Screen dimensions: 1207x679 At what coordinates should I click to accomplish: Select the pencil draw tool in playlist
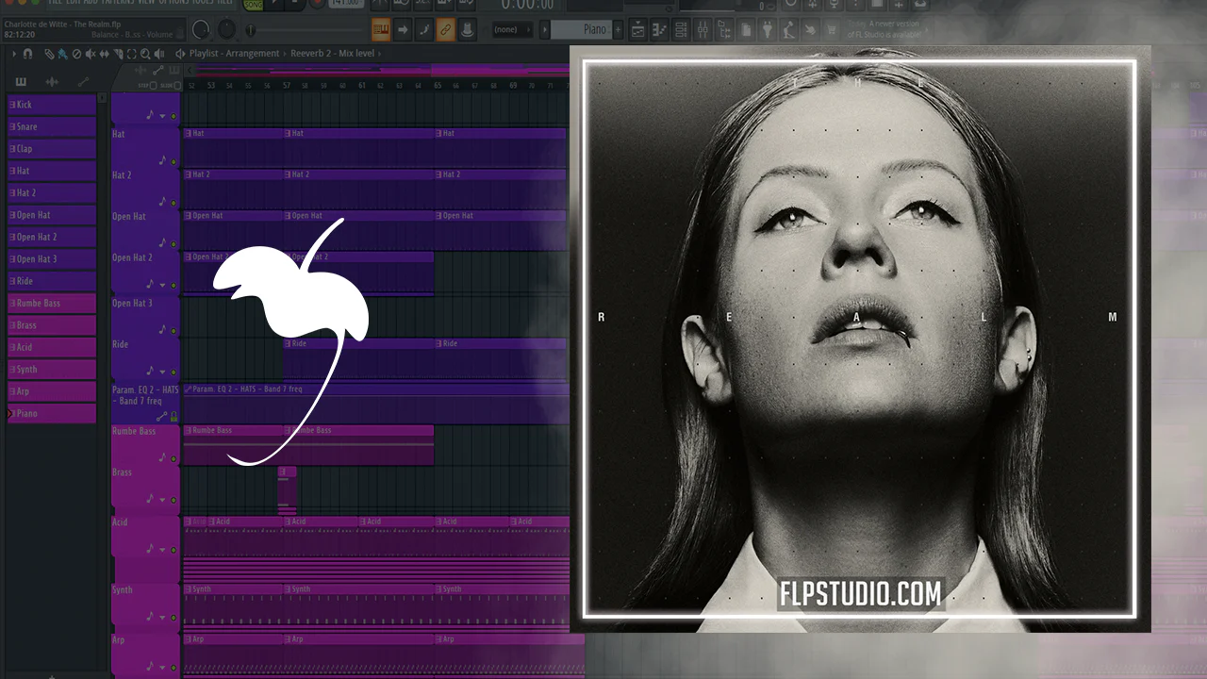tap(49, 54)
